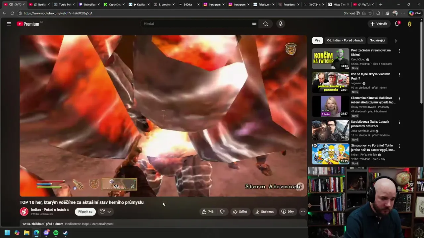Toggle the subscription notification bell
This screenshot has height=238, width=424.
[x=102, y=212]
